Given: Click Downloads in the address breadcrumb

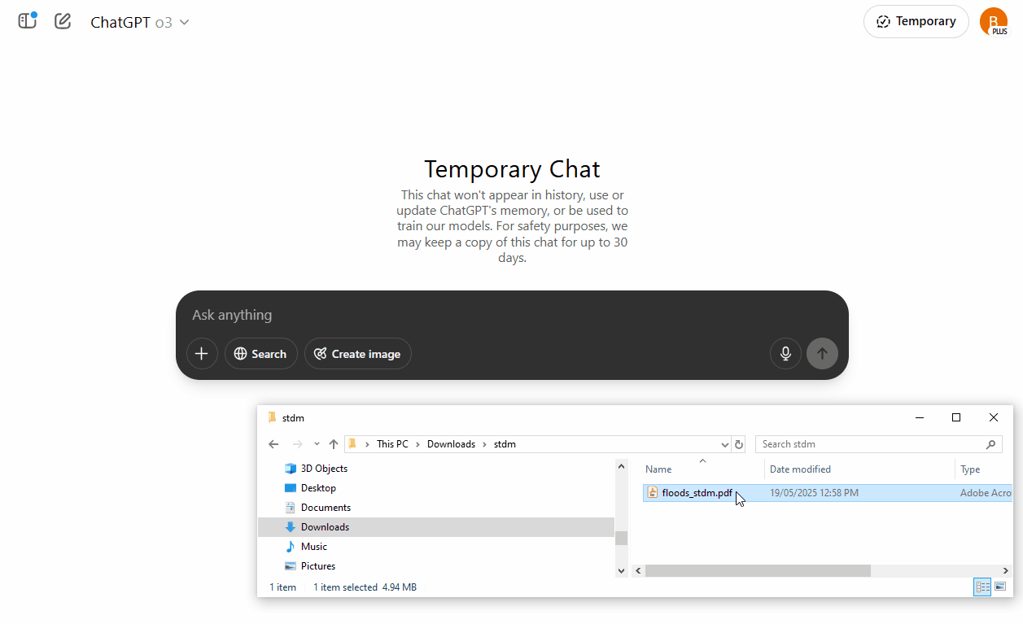Looking at the screenshot, I should coord(451,444).
